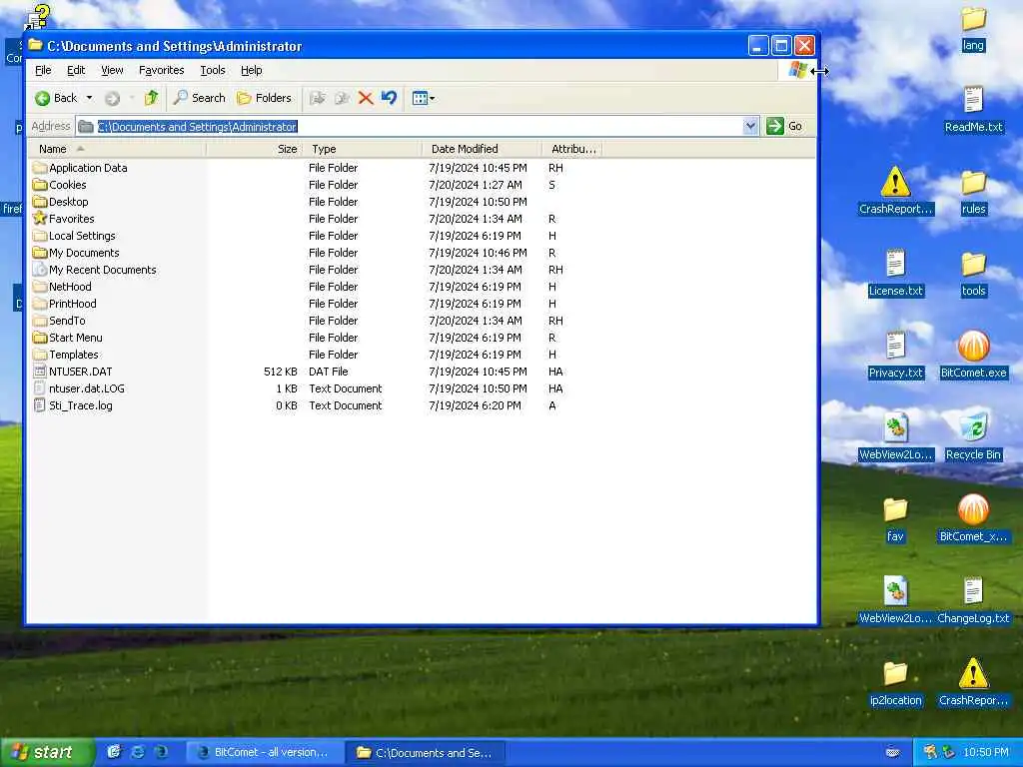
Task: Select the Templates folder
Action: point(65,355)
